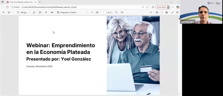Click the elderly couple photo on slide
This screenshot has width=223, height=96.
coord(133,55)
